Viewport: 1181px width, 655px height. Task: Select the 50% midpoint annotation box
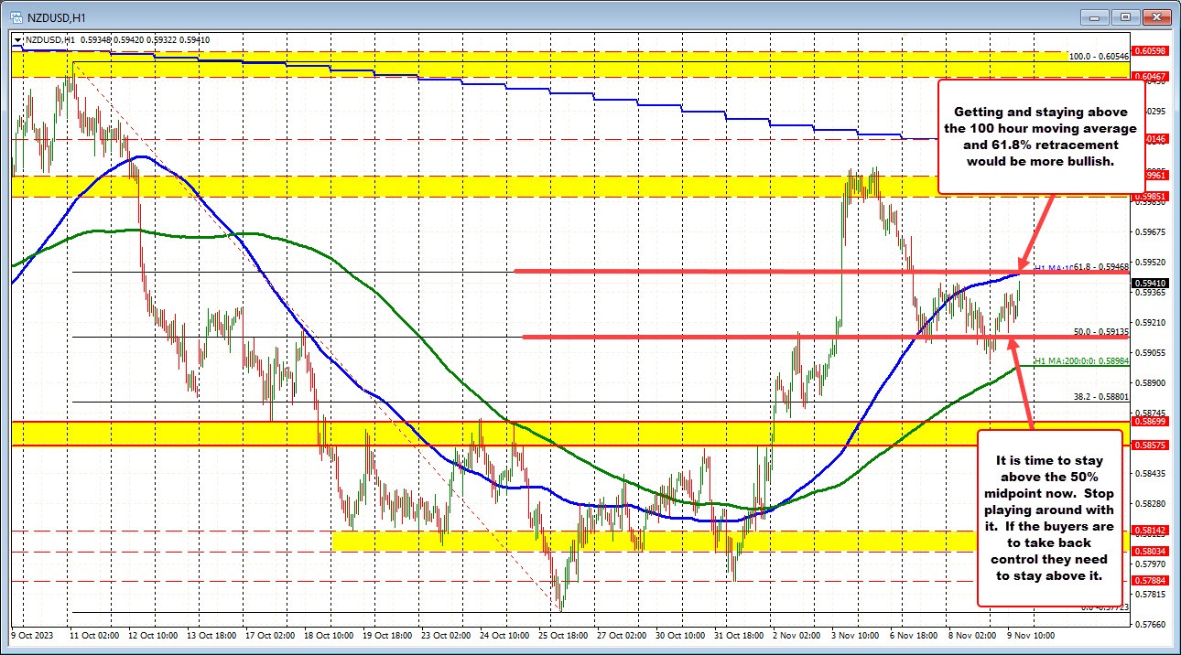coord(1049,518)
